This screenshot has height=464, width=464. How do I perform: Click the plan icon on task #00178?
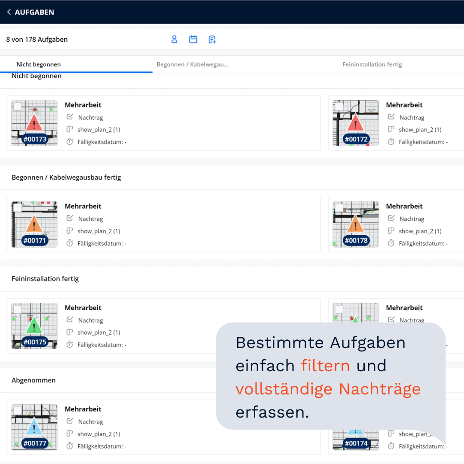coord(391,231)
